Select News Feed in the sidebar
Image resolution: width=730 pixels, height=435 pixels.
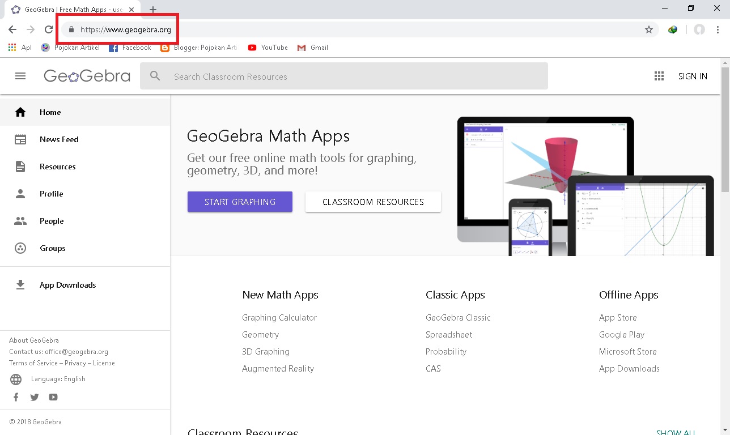point(85,139)
